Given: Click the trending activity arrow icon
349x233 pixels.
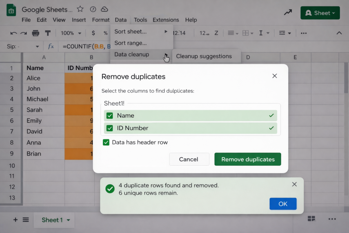Looking at the screenshot, I should [288, 13].
